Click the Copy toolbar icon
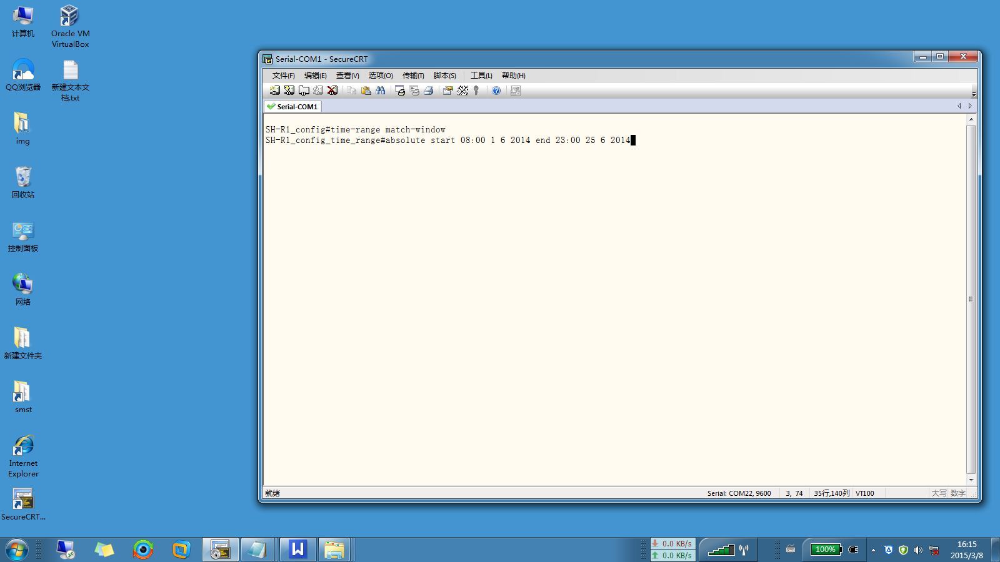 (351, 91)
